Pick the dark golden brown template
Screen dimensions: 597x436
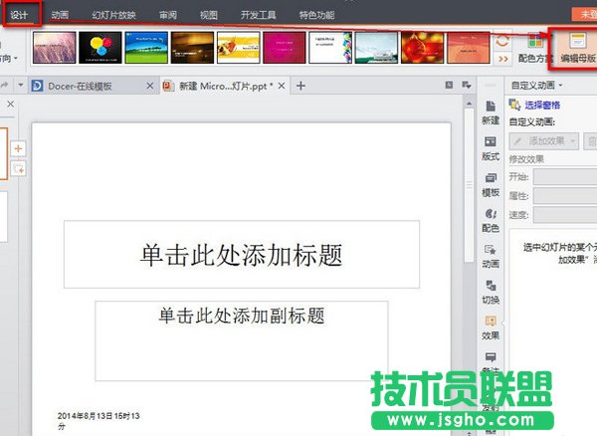[x=193, y=48]
